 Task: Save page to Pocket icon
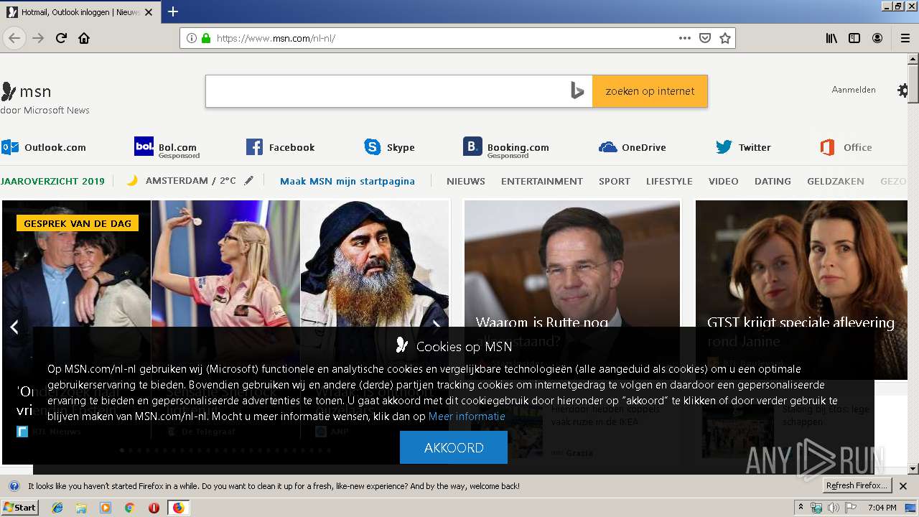coord(705,38)
